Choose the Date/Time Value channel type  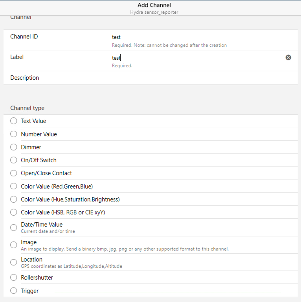point(14,227)
